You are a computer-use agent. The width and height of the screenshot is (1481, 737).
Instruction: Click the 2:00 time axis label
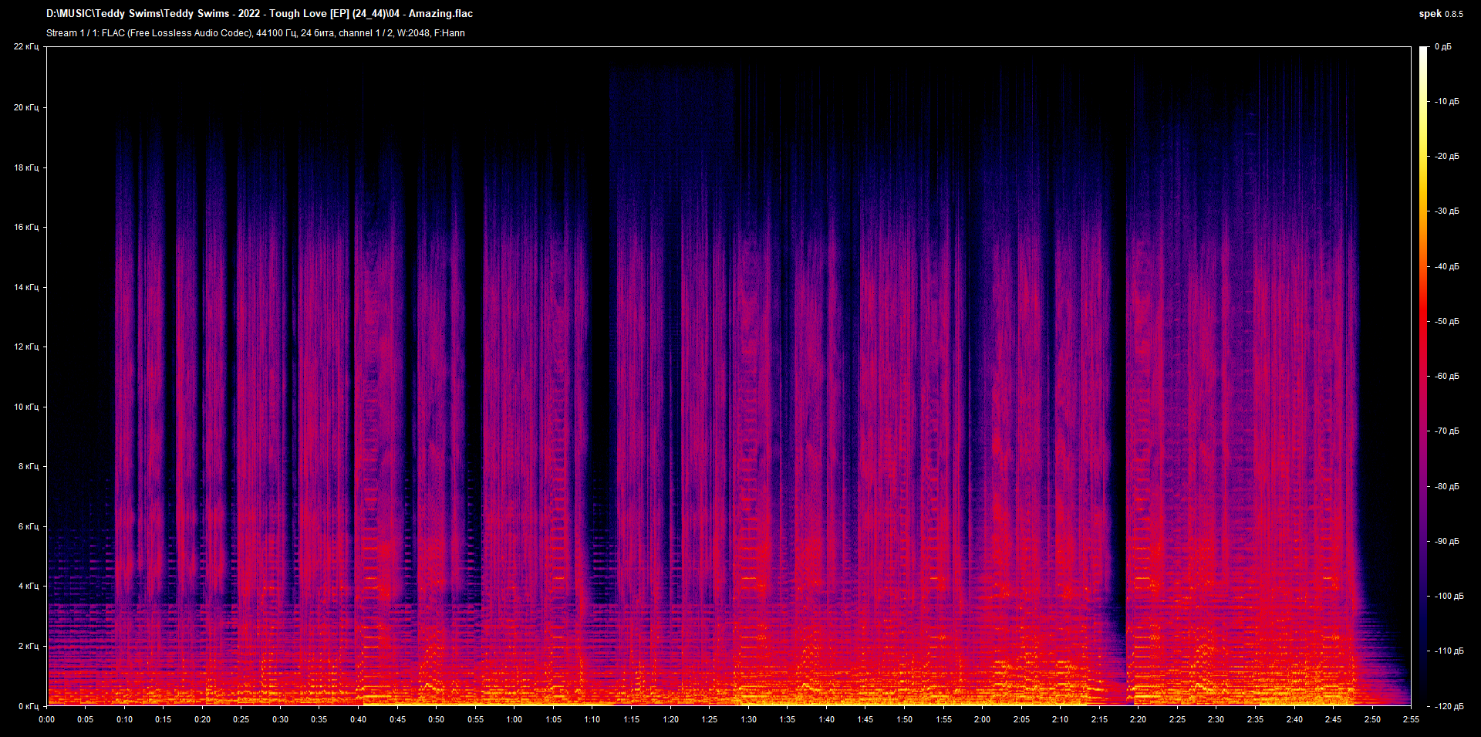[983, 719]
